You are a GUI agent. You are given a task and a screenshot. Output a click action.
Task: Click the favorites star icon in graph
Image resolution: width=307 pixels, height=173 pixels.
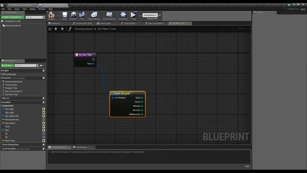(50, 29)
